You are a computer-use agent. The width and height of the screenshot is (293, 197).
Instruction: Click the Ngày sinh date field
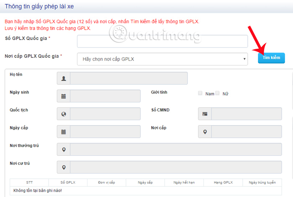pyautogui.click(x=105, y=96)
